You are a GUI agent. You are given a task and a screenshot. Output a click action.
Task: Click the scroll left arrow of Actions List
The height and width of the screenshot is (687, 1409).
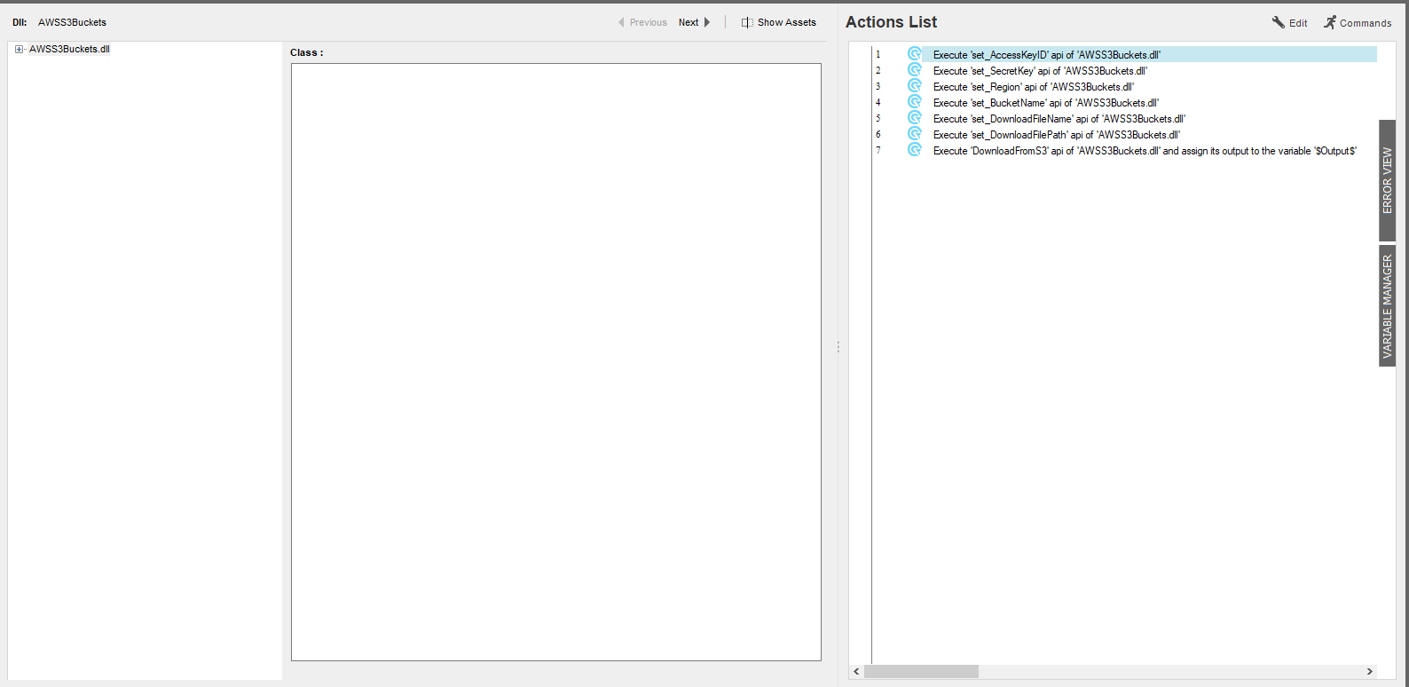click(856, 672)
